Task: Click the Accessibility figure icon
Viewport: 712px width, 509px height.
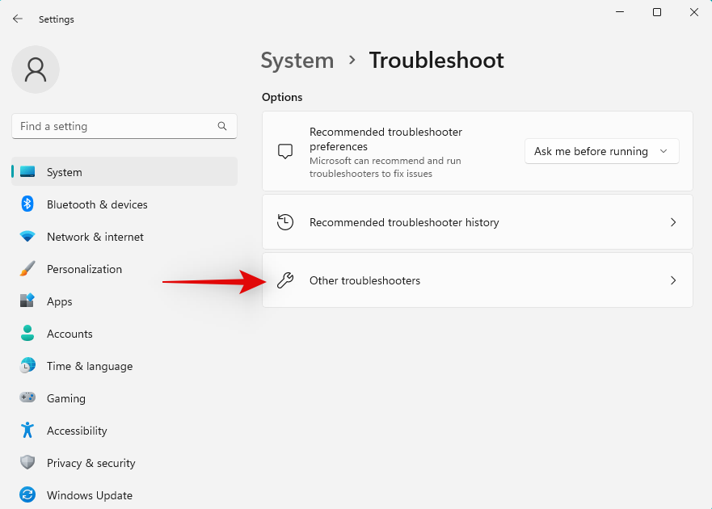Action: point(27,430)
